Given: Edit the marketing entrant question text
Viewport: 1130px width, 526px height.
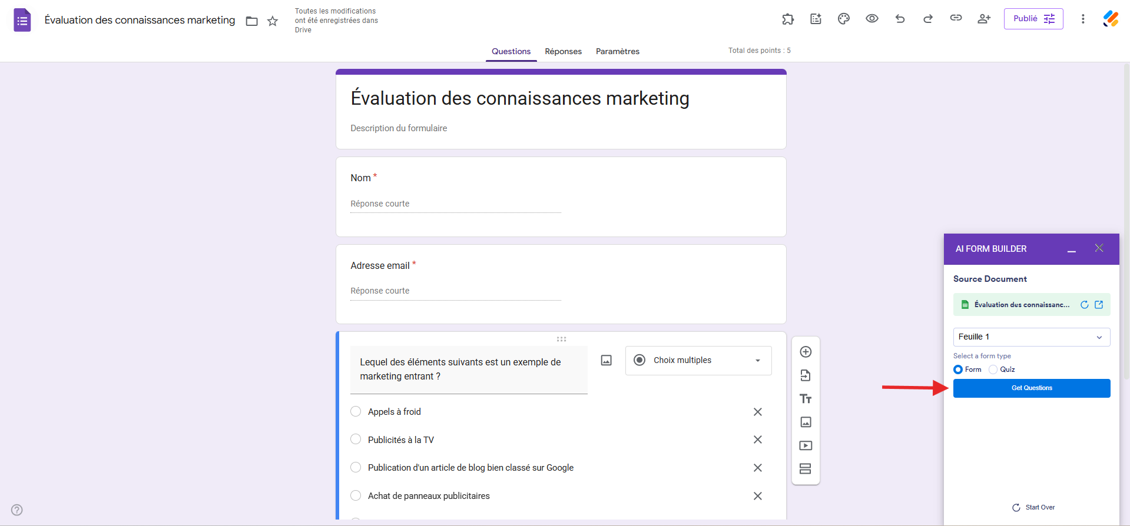Looking at the screenshot, I should [x=469, y=369].
